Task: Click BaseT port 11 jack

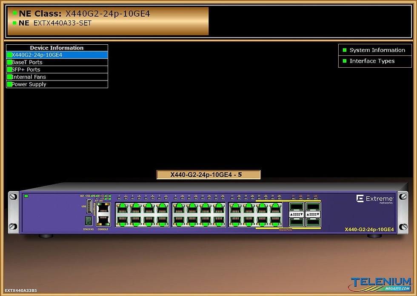Action: pyautogui.click(x=192, y=209)
